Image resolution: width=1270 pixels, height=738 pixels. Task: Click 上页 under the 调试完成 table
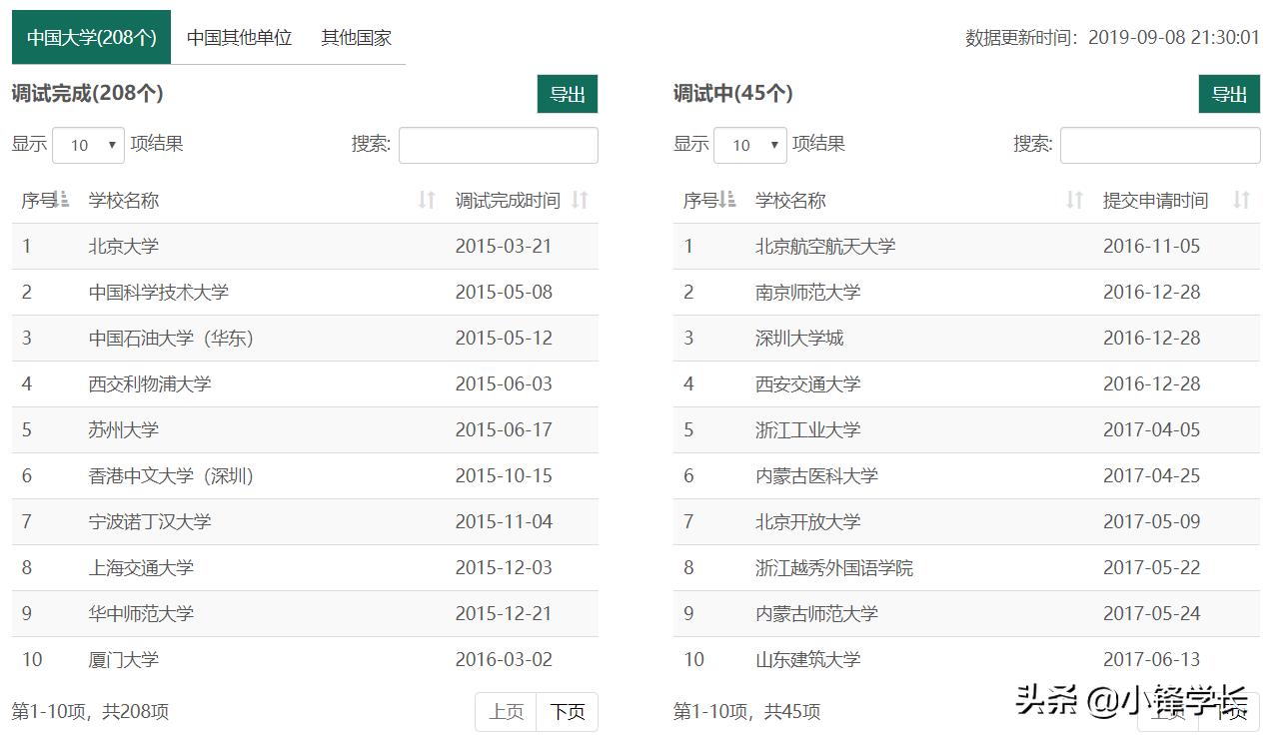506,712
